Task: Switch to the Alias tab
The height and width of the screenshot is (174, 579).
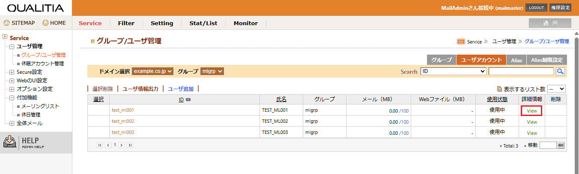Action: 516,60
